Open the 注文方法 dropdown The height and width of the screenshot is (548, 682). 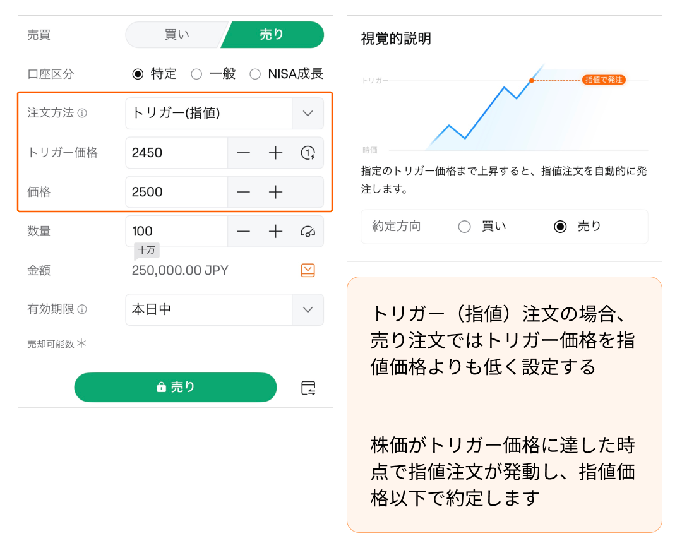click(x=308, y=114)
